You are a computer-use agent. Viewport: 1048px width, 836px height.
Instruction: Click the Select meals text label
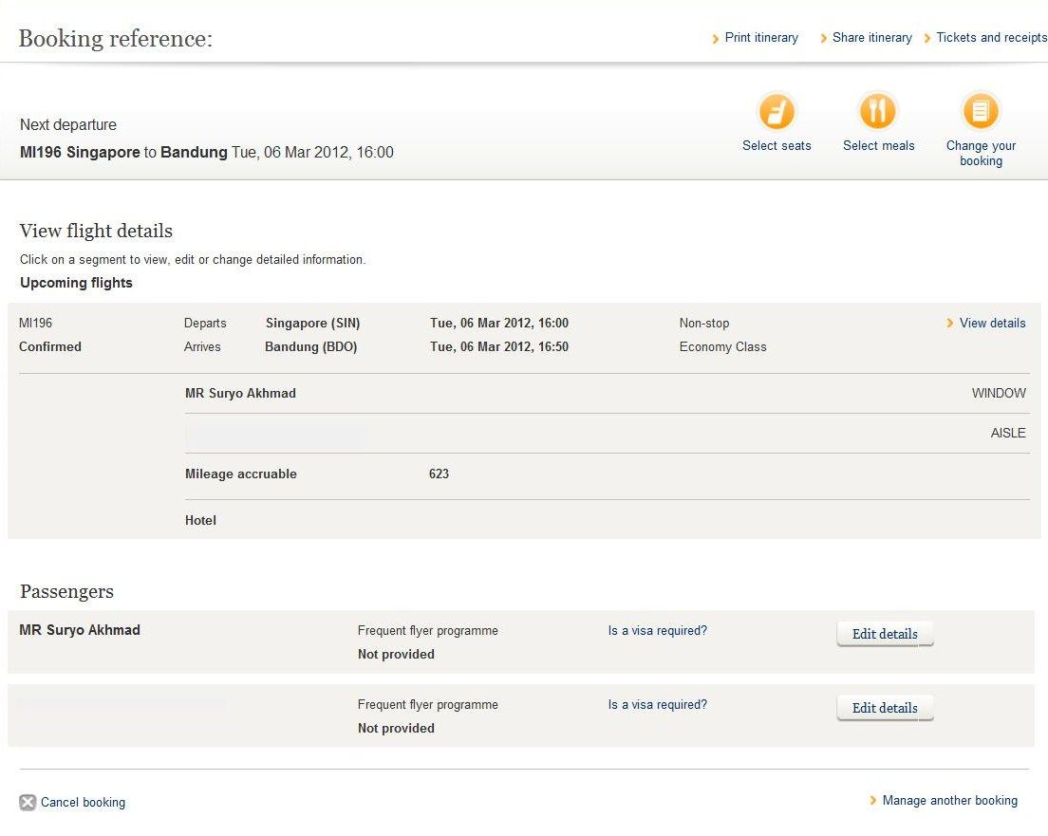pyautogui.click(x=878, y=146)
